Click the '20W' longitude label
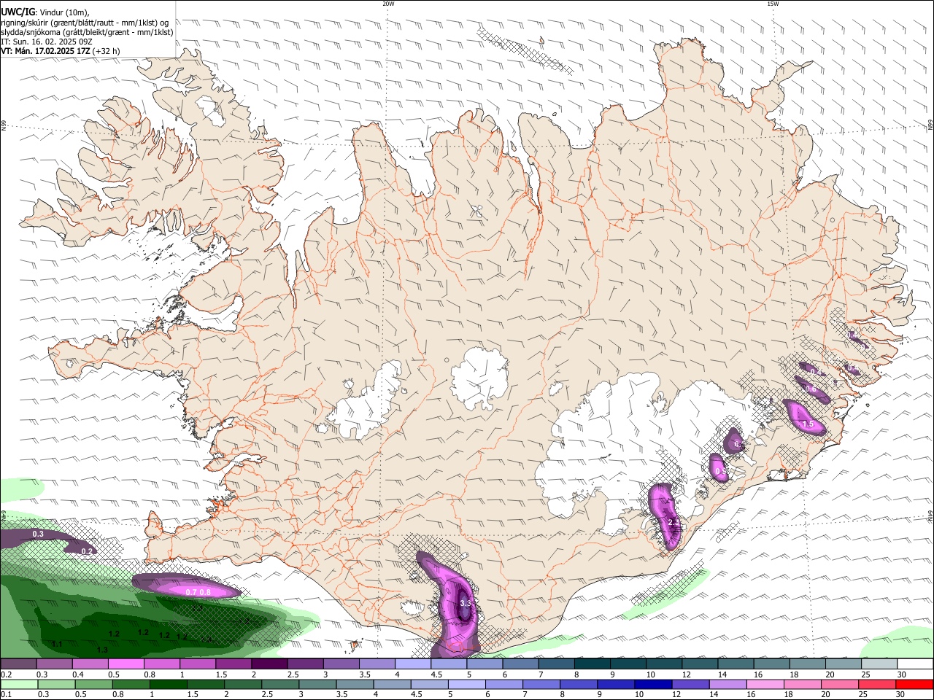 [x=388, y=4]
